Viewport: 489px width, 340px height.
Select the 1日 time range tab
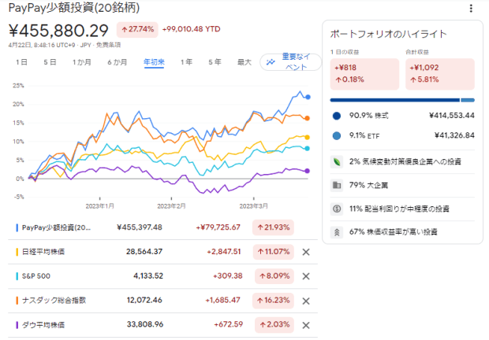click(x=22, y=61)
